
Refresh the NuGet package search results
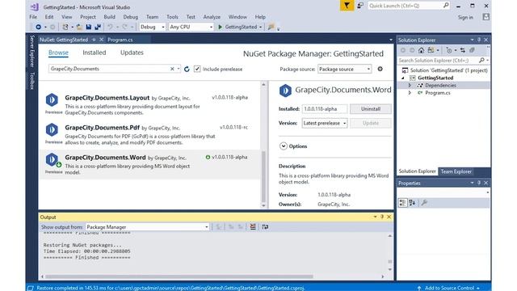[x=187, y=69]
